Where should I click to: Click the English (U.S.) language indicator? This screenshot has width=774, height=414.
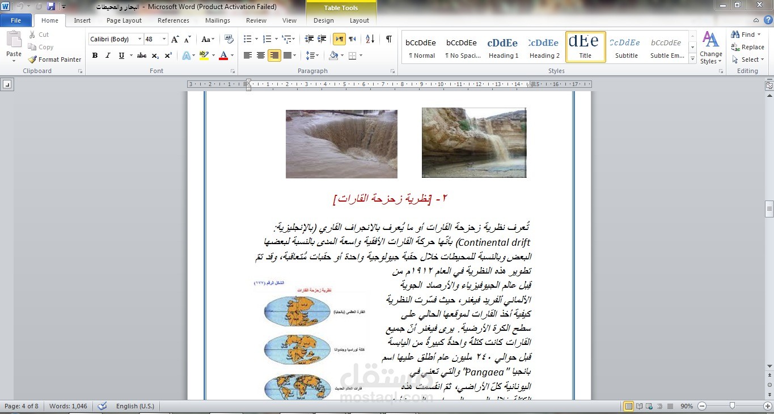pos(135,406)
